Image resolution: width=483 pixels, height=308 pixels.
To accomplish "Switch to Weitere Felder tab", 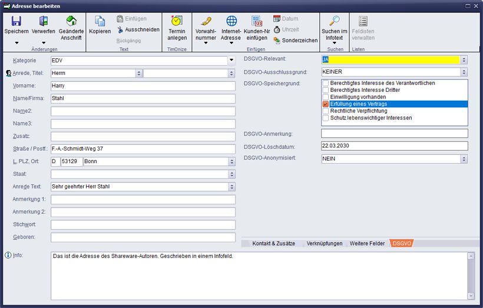I will [x=367, y=243].
